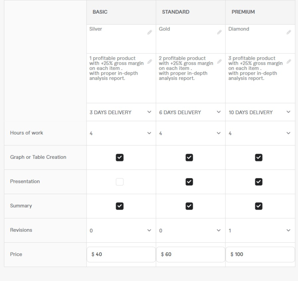This screenshot has width=298, height=281.
Task: Edit the Standard package description via pencil icon
Action: tap(219, 61)
